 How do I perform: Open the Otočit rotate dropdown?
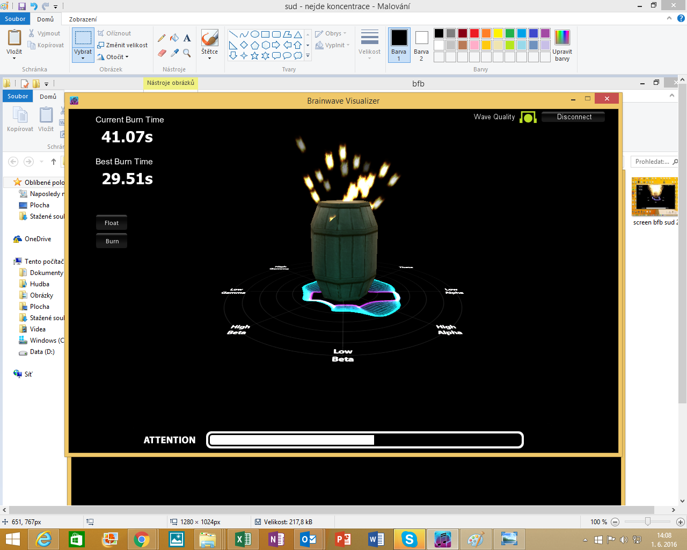(113, 57)
